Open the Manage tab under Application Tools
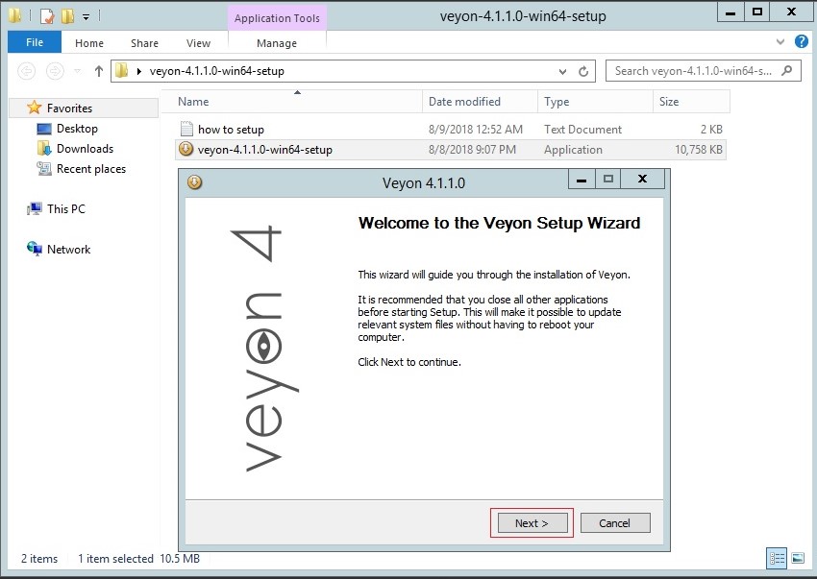This screenshot has height=579, width=817. [x=277, y=42]
